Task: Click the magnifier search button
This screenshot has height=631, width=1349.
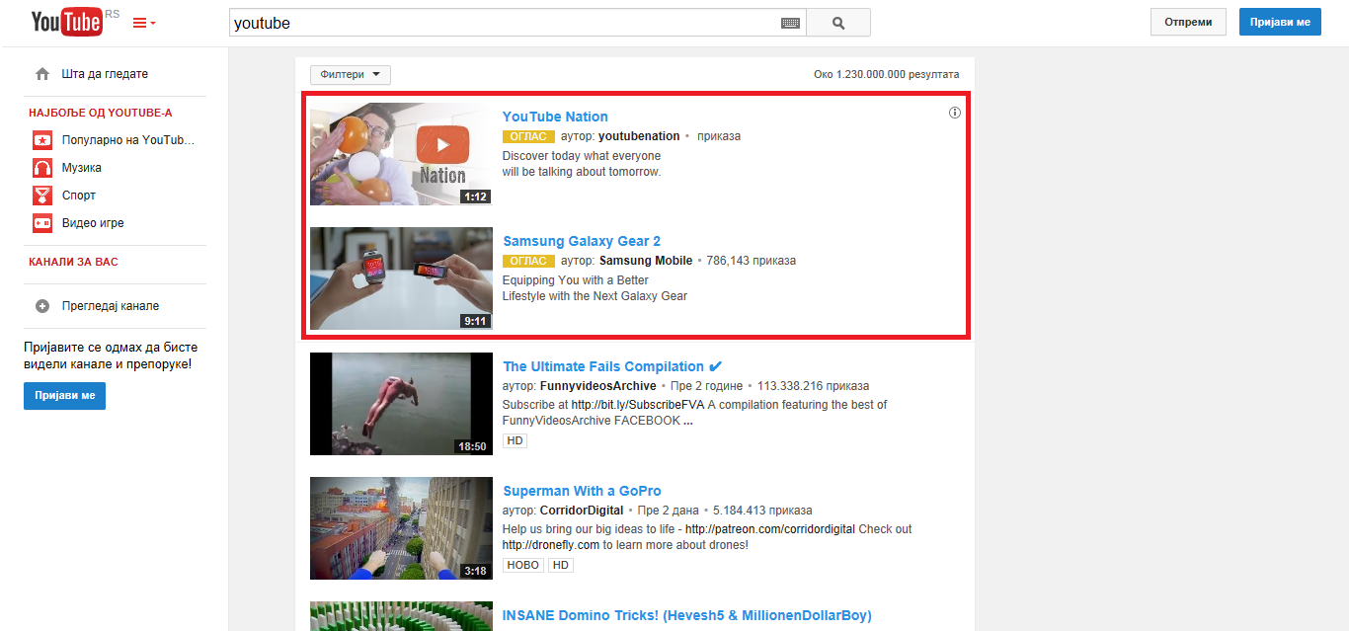Action: (838, 23)
